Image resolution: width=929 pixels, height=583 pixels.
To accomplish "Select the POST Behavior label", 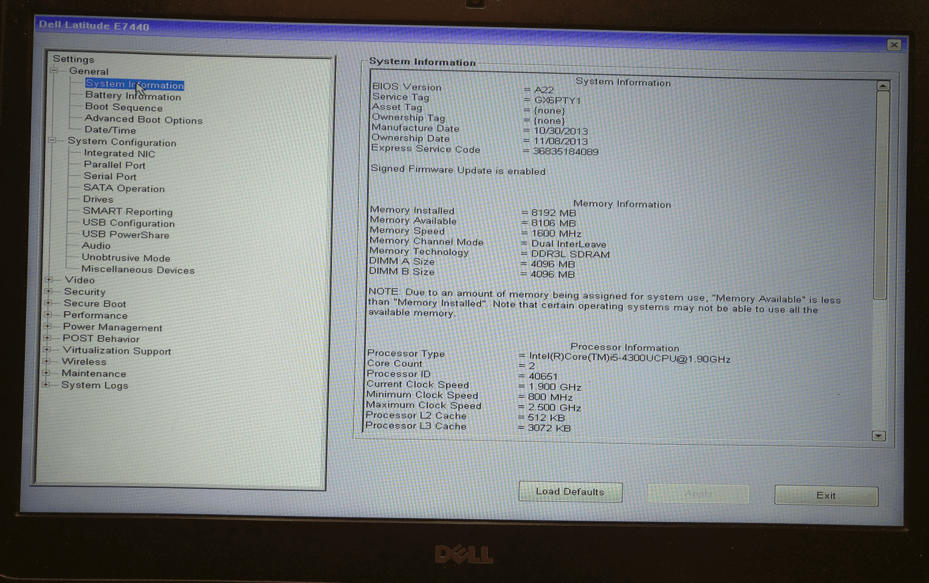I will pos(101,339).
